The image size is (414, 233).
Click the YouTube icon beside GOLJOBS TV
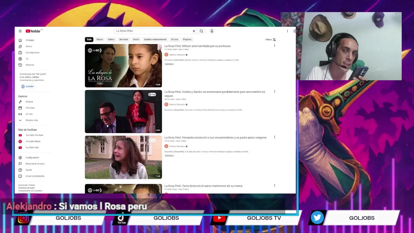[x=219, y=218]
